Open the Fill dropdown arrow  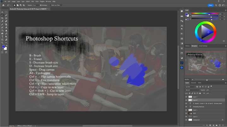(x=211, y=93)
